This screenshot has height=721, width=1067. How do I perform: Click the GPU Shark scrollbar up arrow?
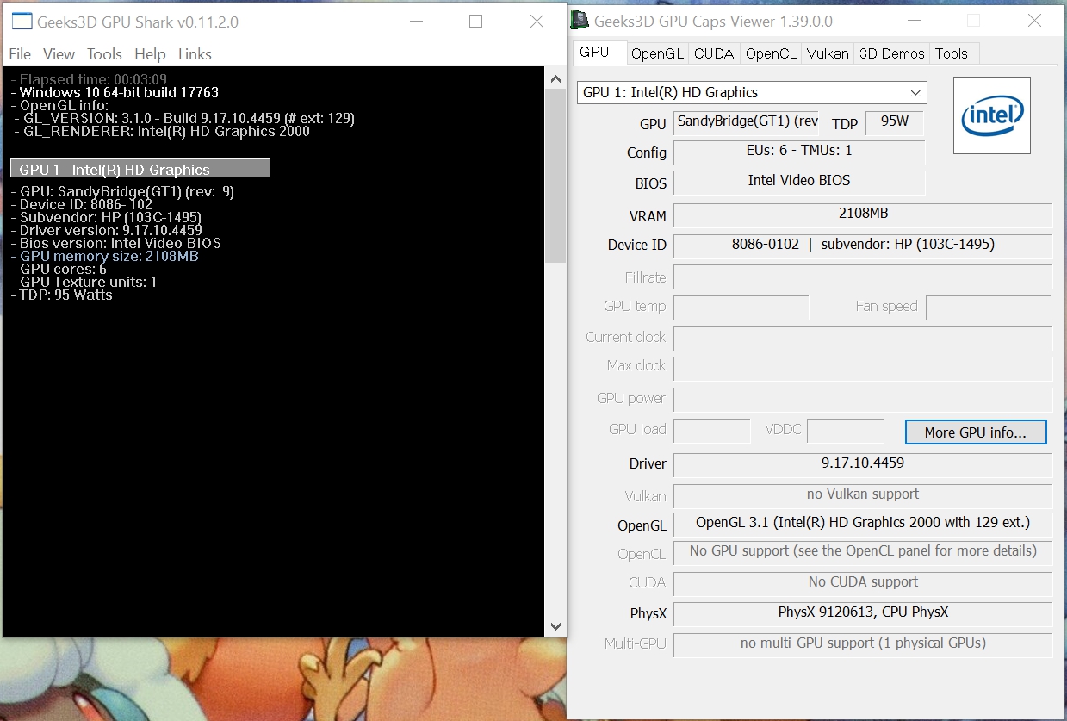[x=555, y=79]
